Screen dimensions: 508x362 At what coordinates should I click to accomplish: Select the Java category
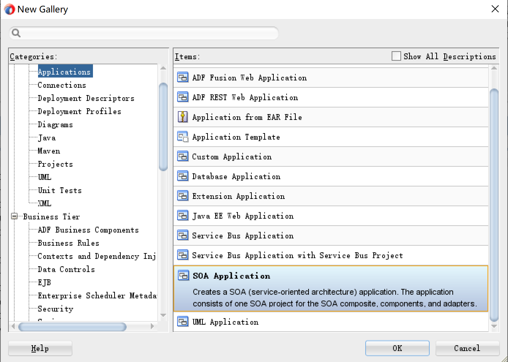(47, 138)
